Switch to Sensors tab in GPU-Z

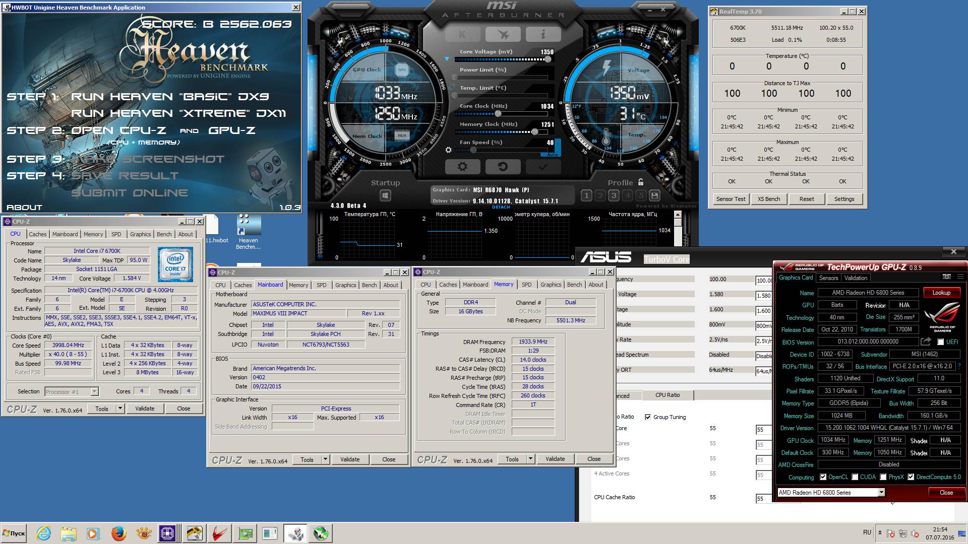[828, 278]
